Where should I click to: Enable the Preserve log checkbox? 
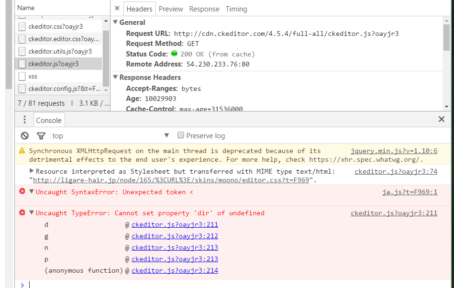[180, 135]
